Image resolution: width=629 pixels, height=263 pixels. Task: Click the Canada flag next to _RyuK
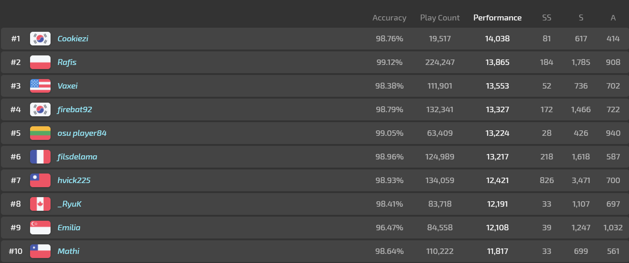coord(40,204)
